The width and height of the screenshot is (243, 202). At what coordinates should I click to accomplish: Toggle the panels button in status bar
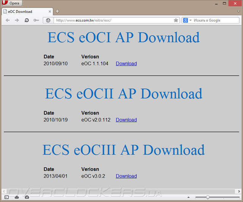coord(6,197)
